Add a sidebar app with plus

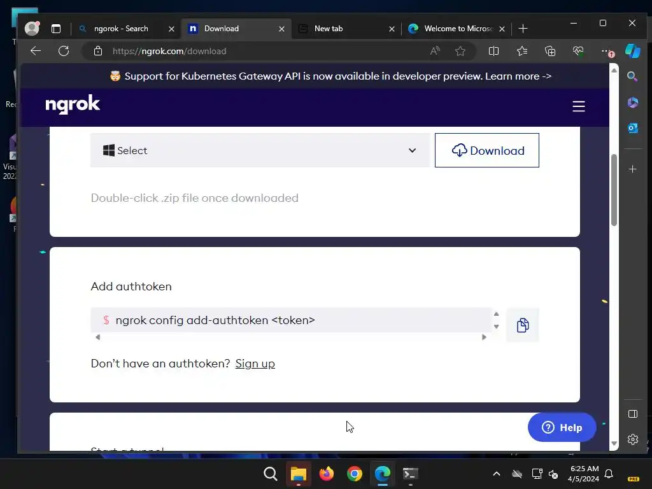click(x=632, y=169)
